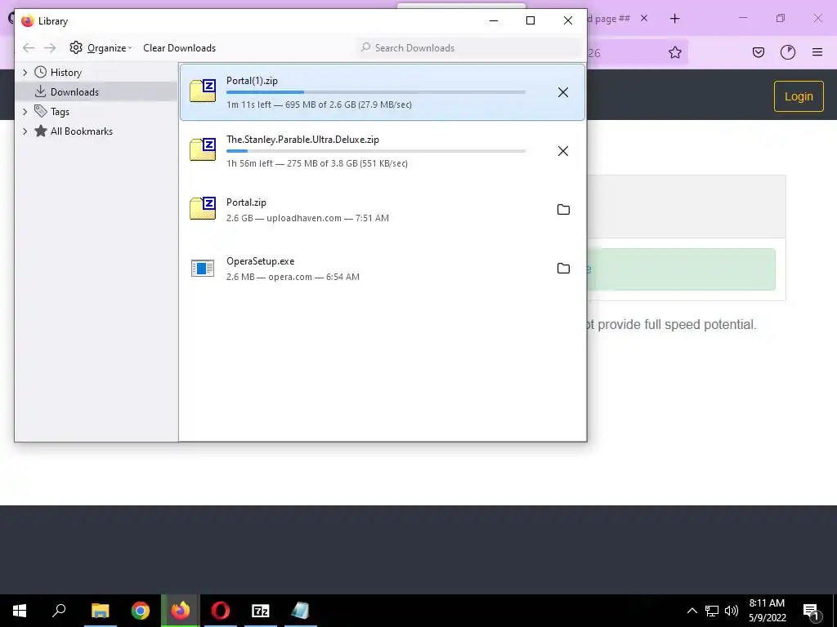Select Downloads in the Library sidebar

[x=74, y=91]
